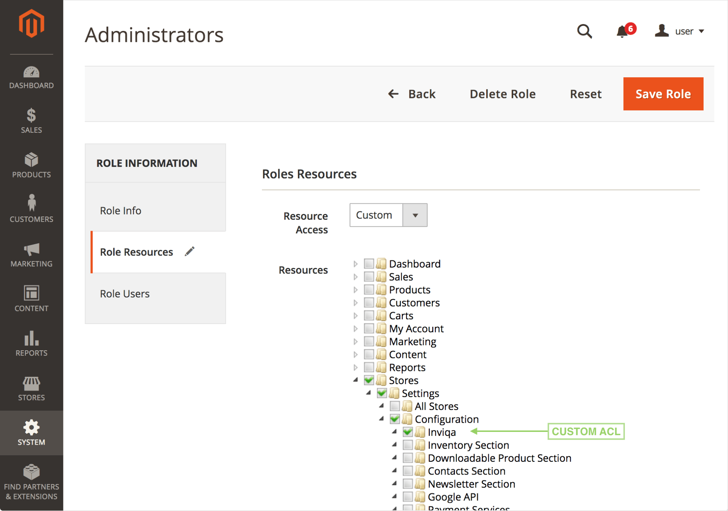Screen dimensions: 728x511
Task: Open the user account menu
Action: 680,31
